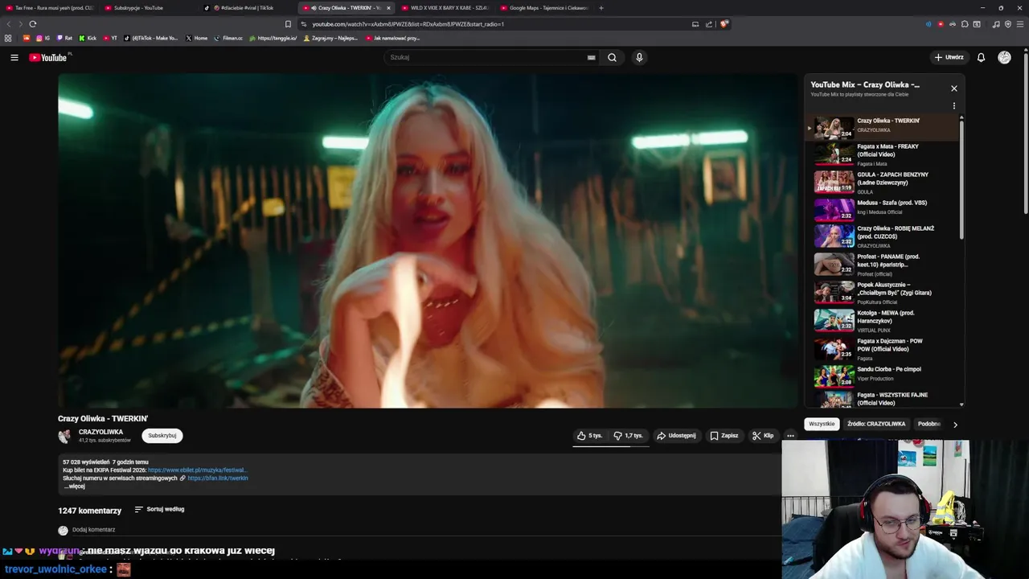This screenshot has width=1029, height=579.
Task: Open Filman.cc bookmark
Action: 228,38
